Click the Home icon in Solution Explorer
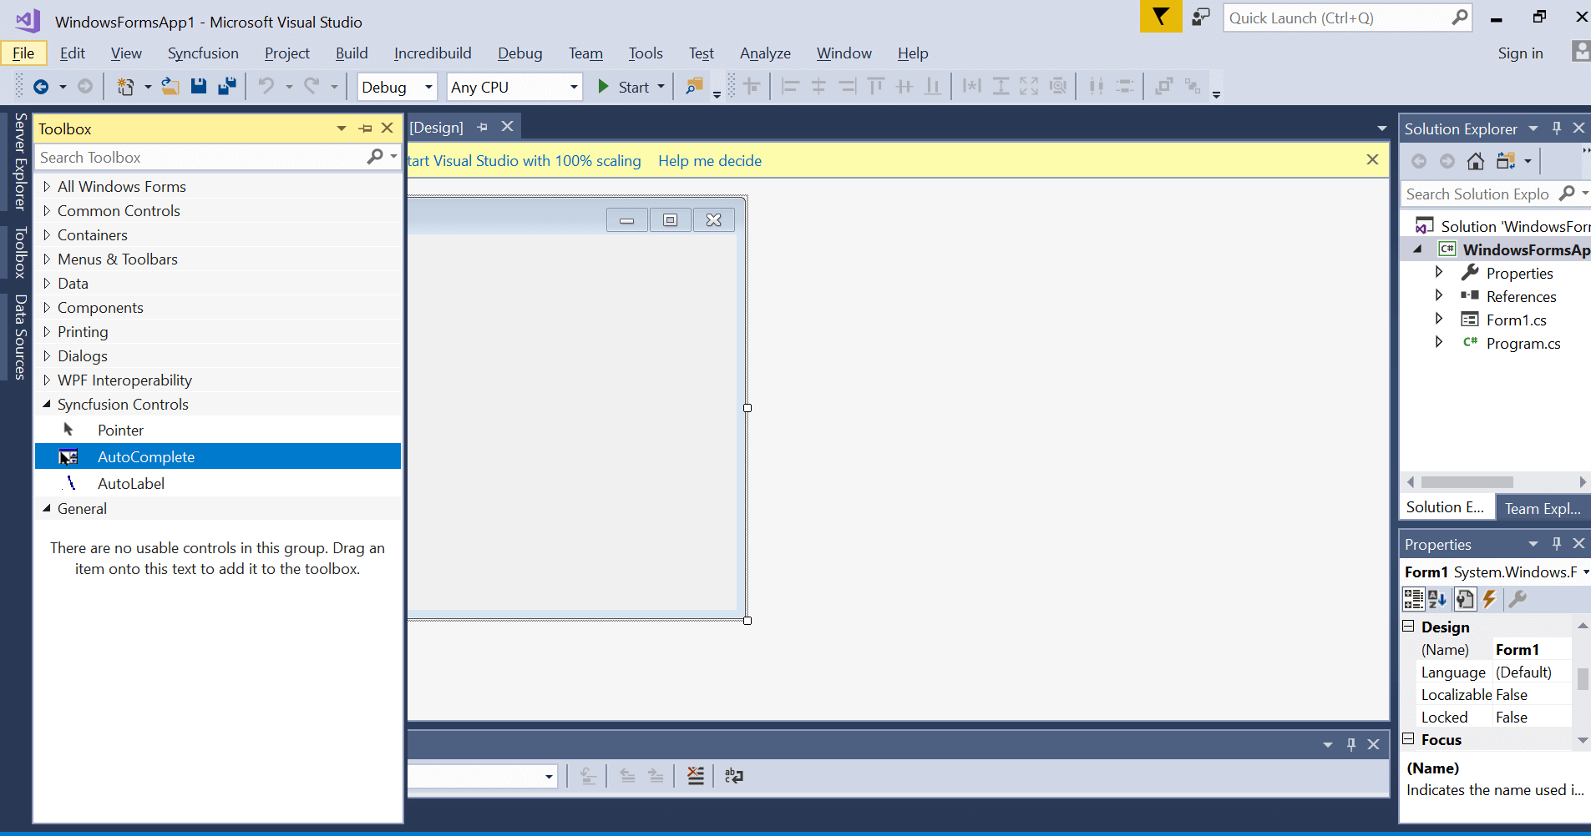The image size is (1591, 836). [x=1475, y=161]
